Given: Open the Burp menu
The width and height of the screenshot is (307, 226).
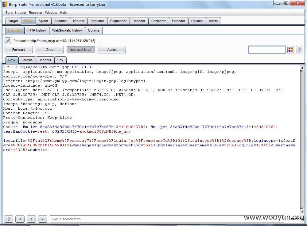Looking at the screenshot, I should point(9,13).
